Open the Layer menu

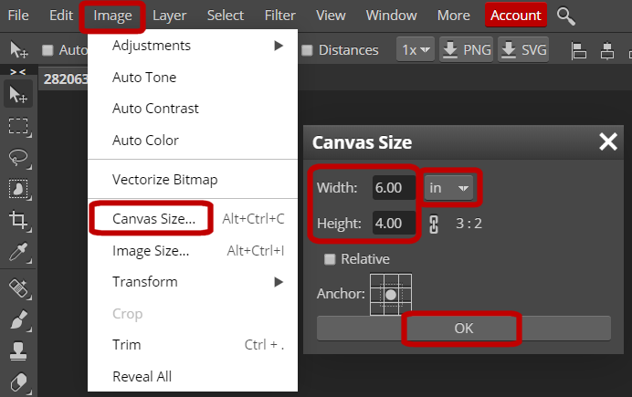pos(169,16)
